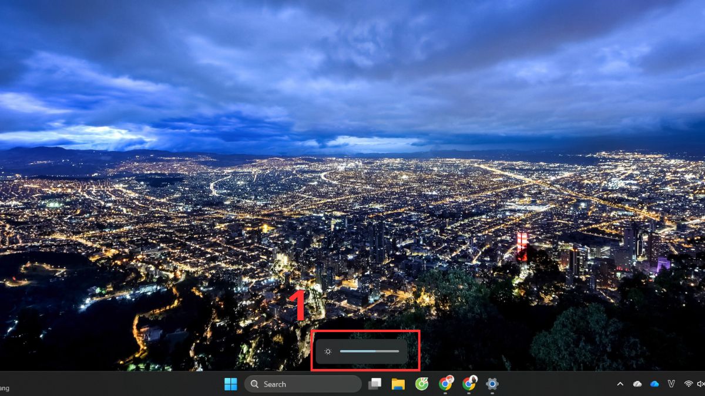Show hidden system tray icons
The image size is (705, 396).
point(620,384)
